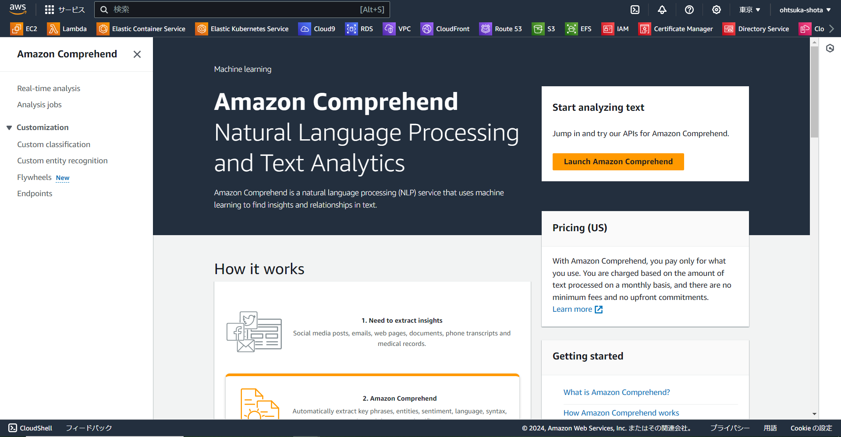The width and height of the screenshot is (841, 437).
Task: Open Custom classification
Action: [53, 144]
